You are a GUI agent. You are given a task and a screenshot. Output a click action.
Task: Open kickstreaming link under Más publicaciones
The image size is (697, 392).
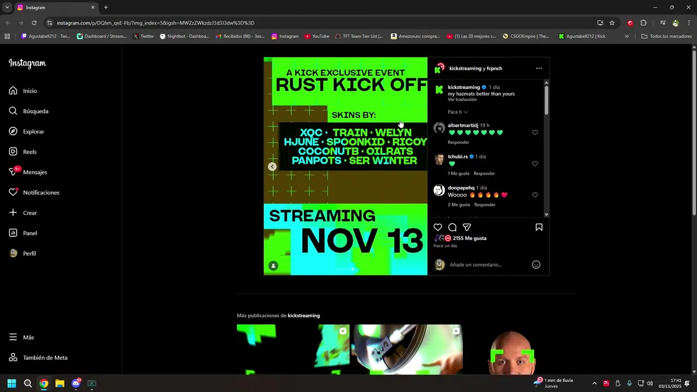pyautogui.click(x=304, y=316)
